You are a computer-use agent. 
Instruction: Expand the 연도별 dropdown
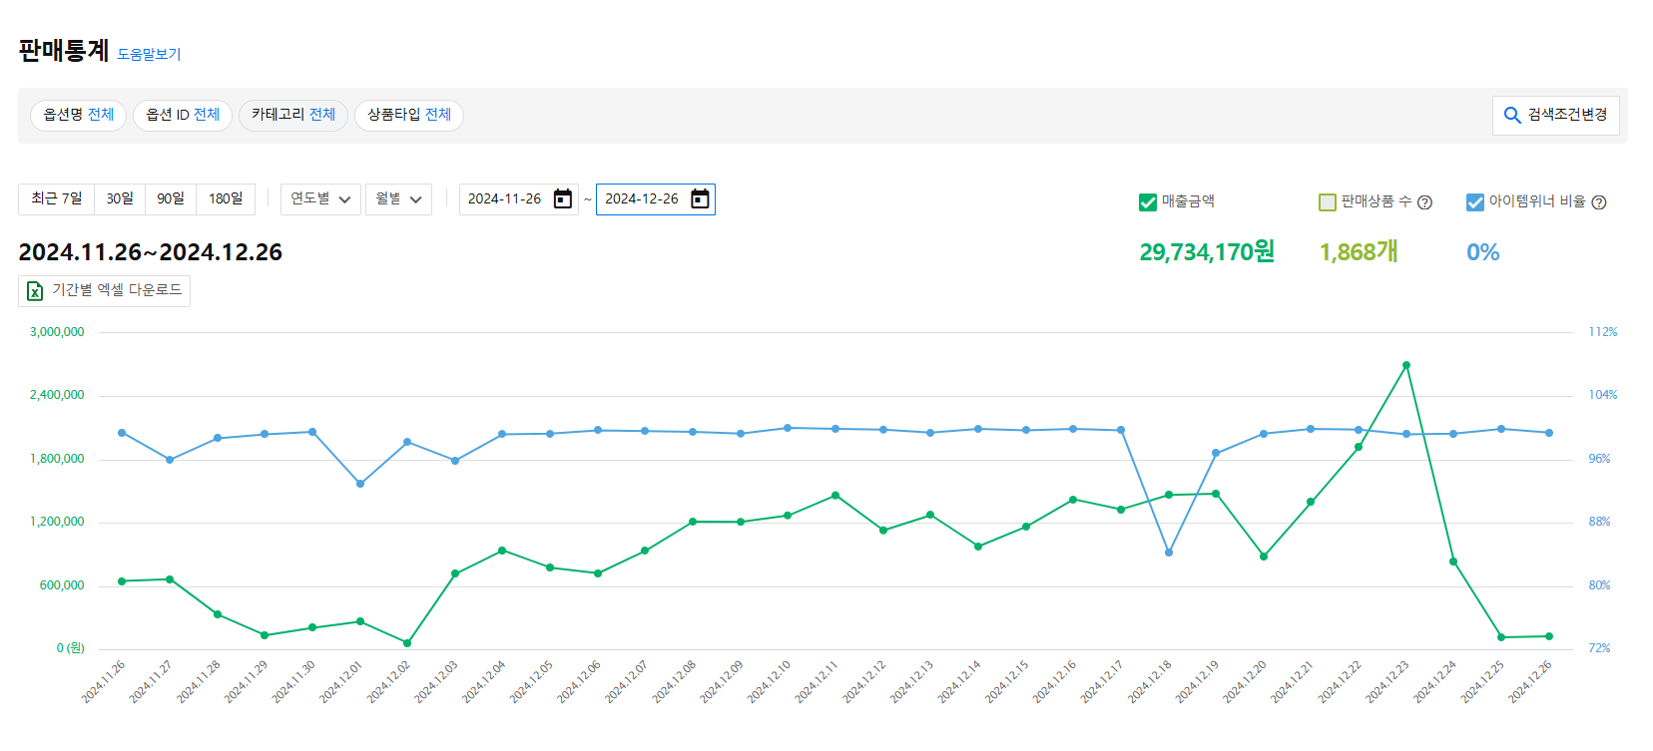(x=320, y=199)
